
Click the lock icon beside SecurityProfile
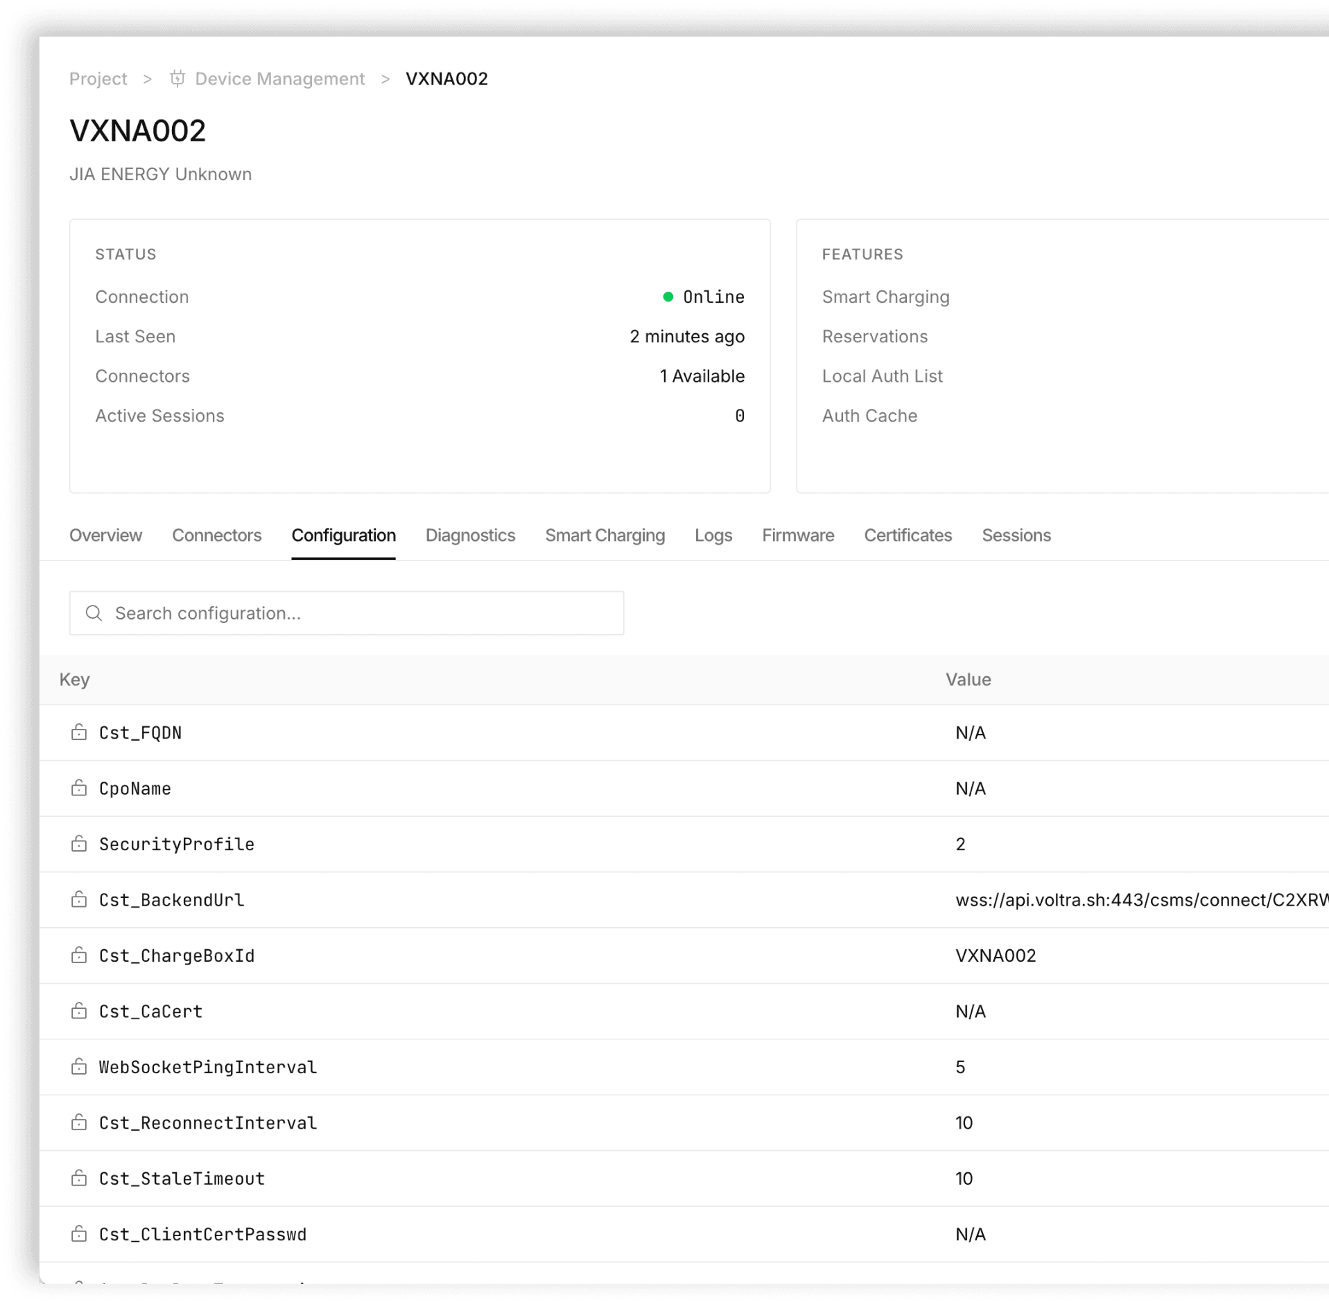(x=79, y=843)
